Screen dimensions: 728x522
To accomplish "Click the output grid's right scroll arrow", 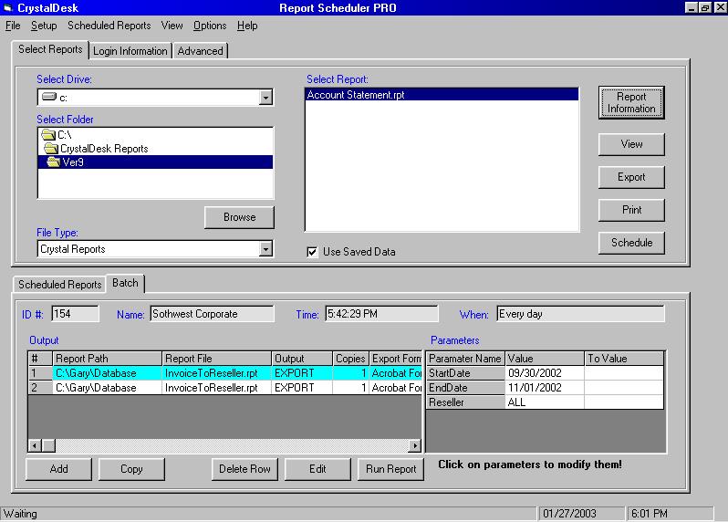I will [x=415, y=445].
